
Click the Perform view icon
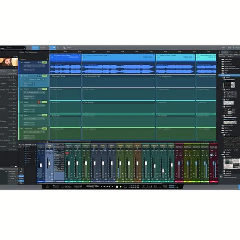(x=65, y=48)
